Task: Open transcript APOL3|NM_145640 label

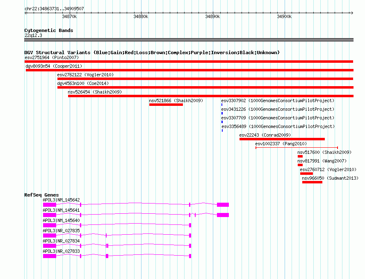Action: 61,220
